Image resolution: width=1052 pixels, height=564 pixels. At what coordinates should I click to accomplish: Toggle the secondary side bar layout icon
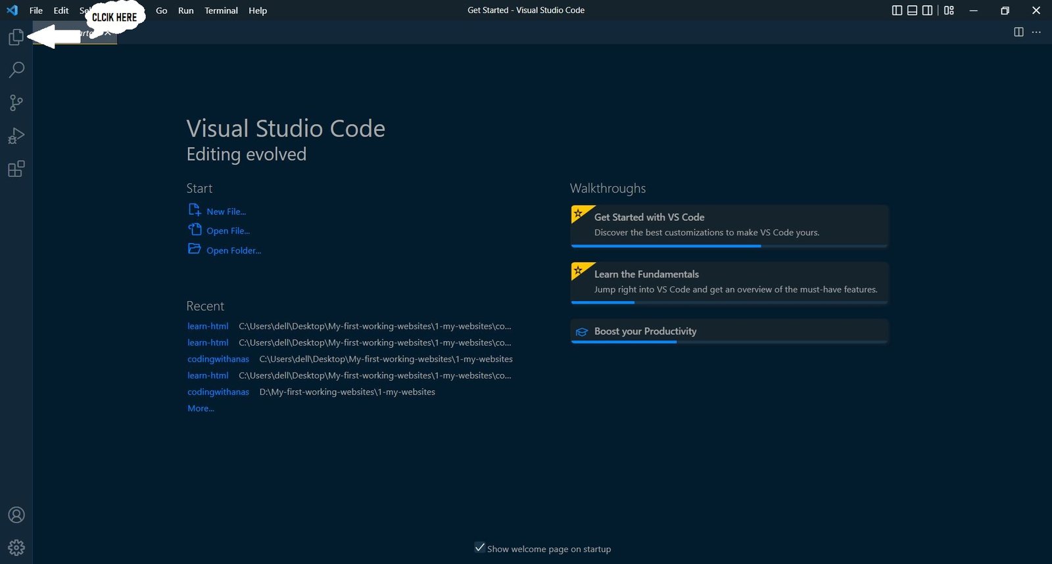pyautogui.click(x=927, y=11)
